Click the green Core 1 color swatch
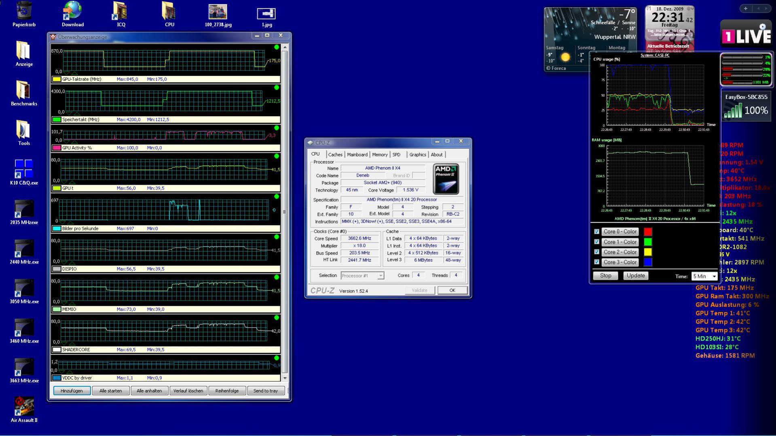Viewport: 776px width, 436px height. [x=648, y=242]
